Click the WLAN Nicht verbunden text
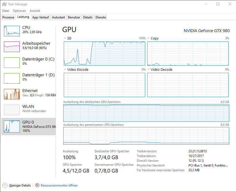This screenshot has height=192, width=236. [x=34, y=111]
